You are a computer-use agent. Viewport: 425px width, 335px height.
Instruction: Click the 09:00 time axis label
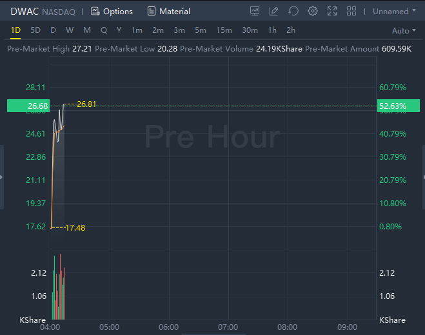pyautogui.click(x=347, y=327)
